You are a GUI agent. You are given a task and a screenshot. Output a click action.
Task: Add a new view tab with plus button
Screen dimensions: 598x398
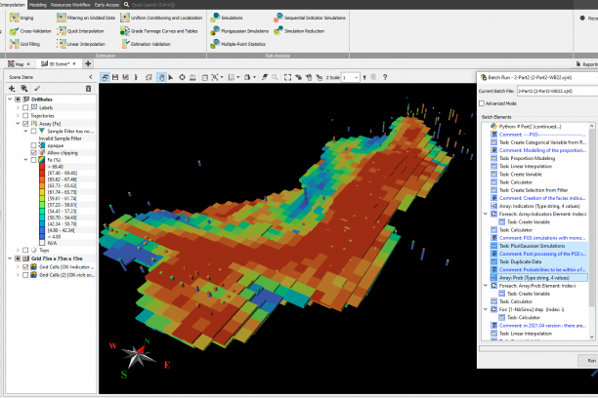88,63
